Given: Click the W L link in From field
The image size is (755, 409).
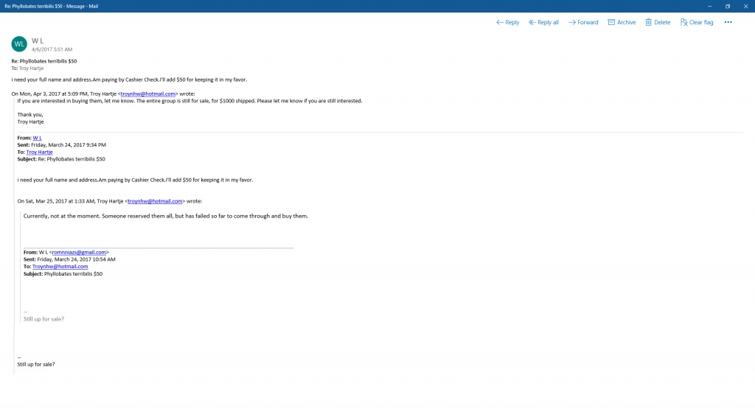Looking at the screenshot, I should coord(37,138).
